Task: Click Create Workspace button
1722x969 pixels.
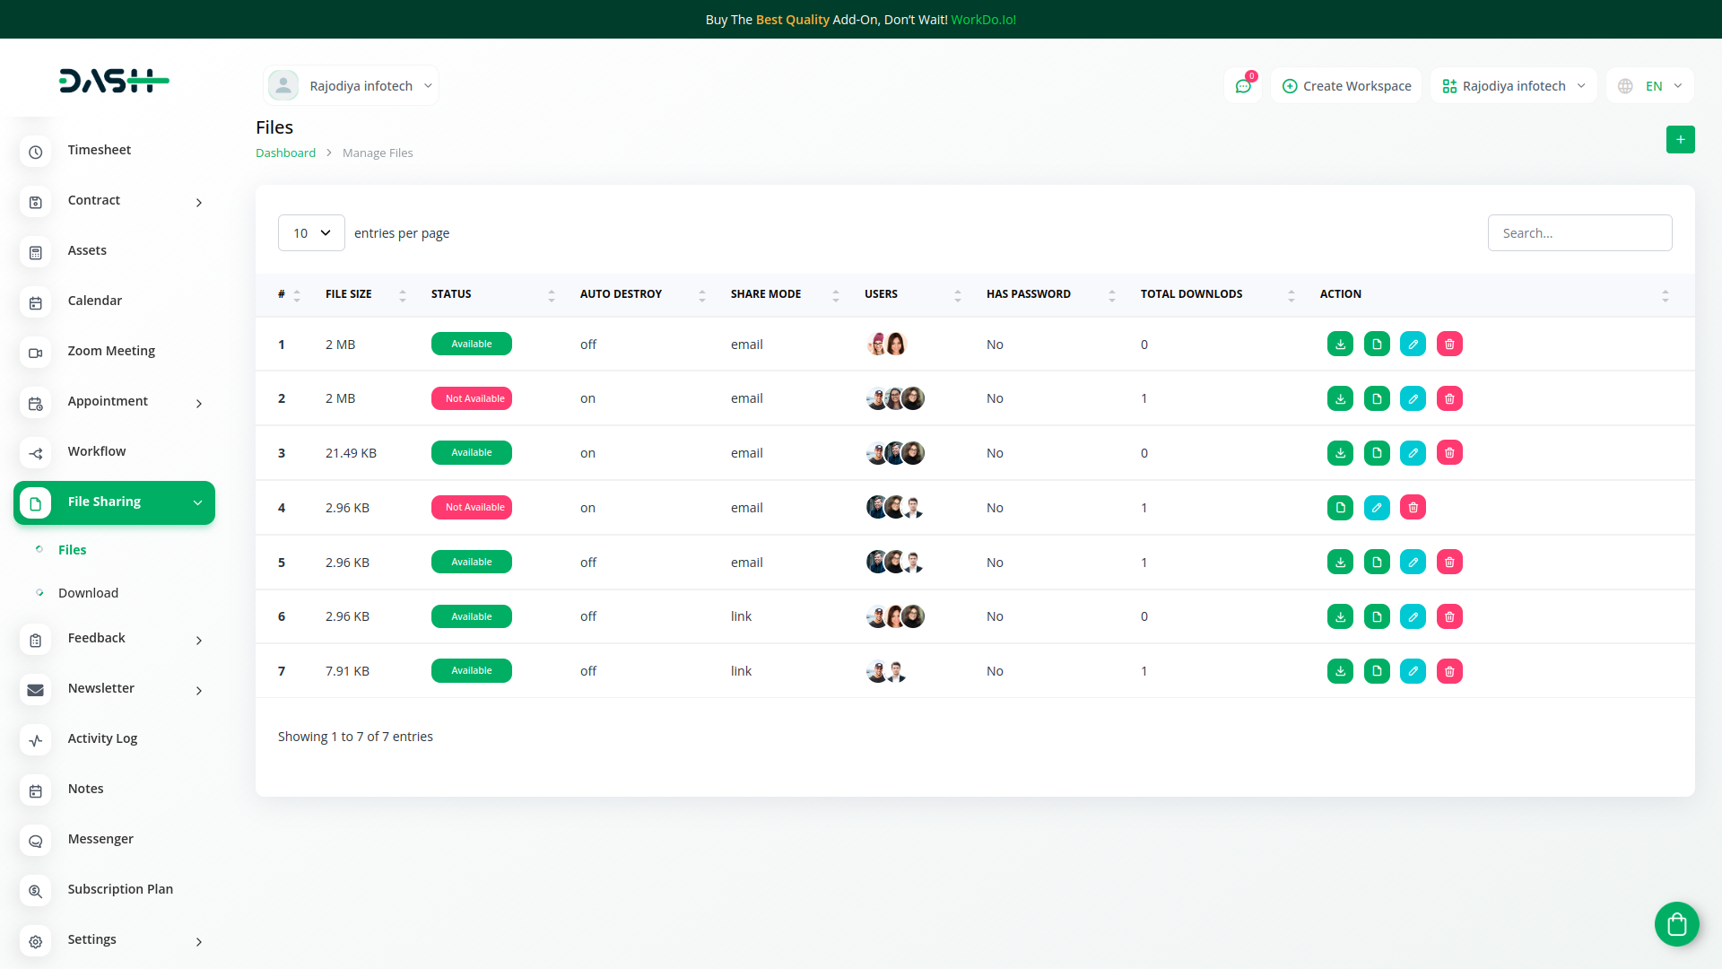Action: point(1346,86)
